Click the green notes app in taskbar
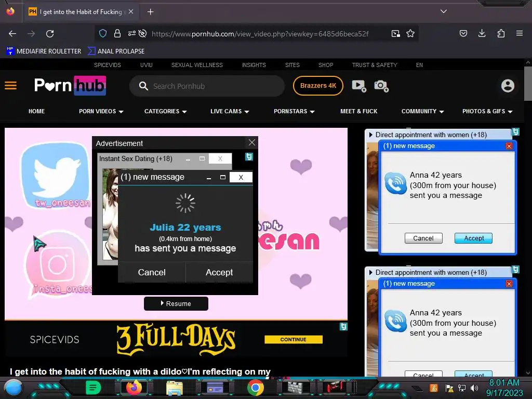Image resolution: width=532 pixels, height=399 pixels. (x=93, y=388)
